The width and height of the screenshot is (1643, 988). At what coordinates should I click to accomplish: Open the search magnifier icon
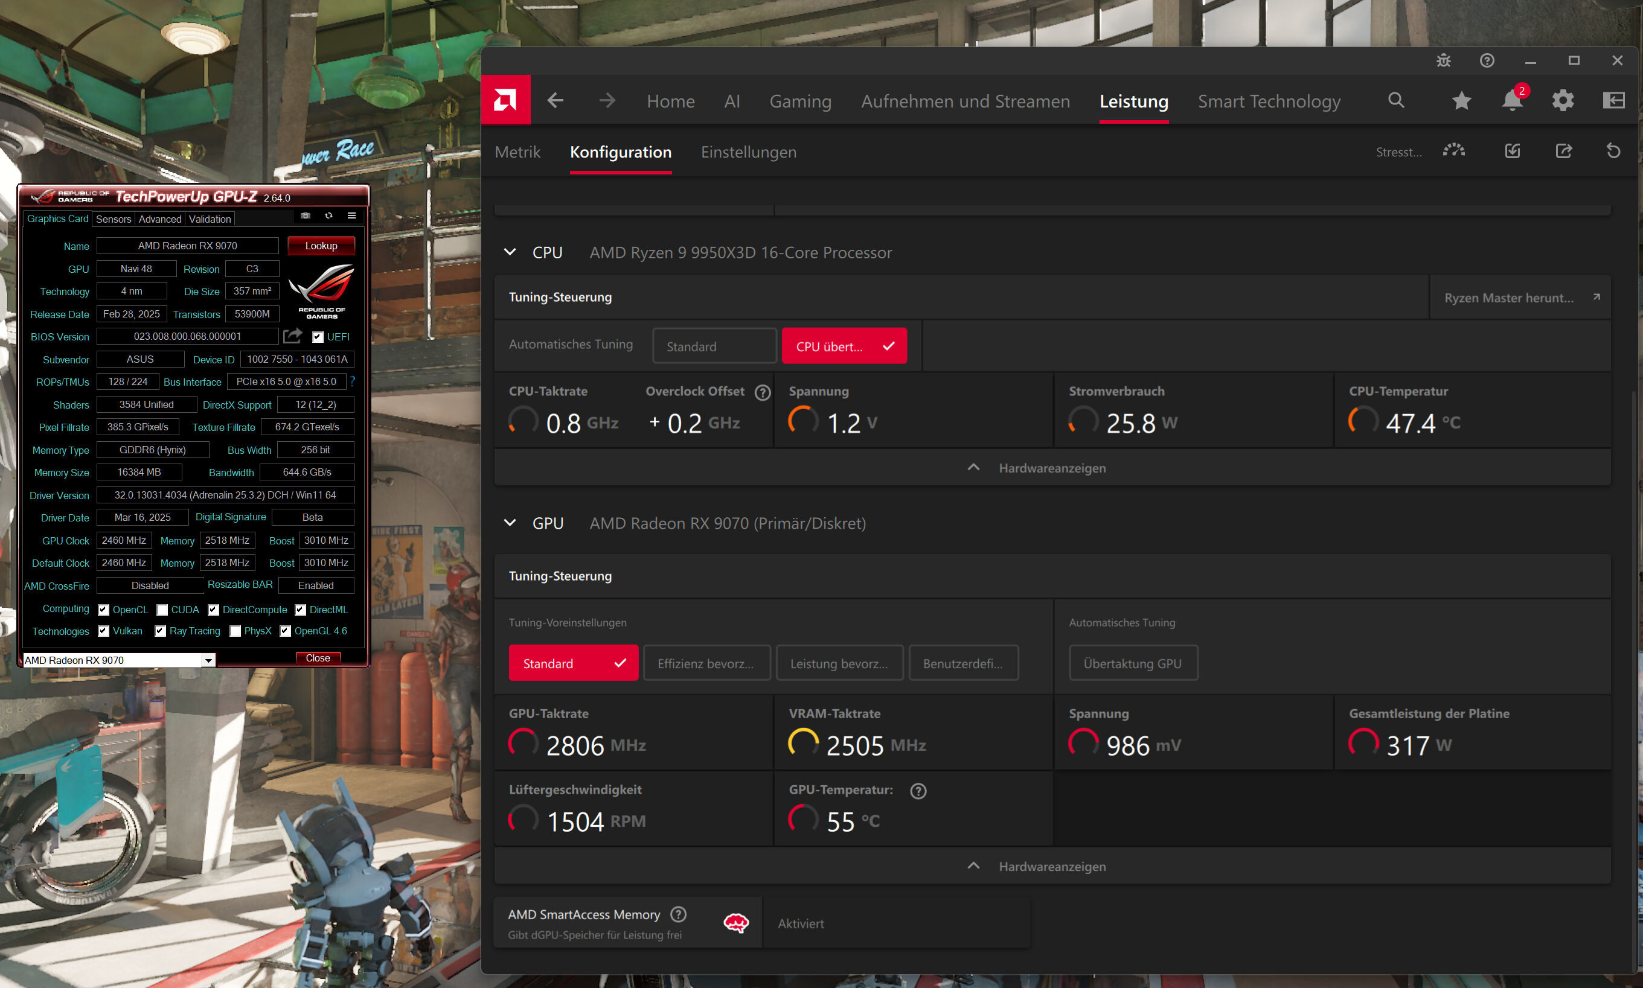pyautogui.click(x=1396, y=101)
